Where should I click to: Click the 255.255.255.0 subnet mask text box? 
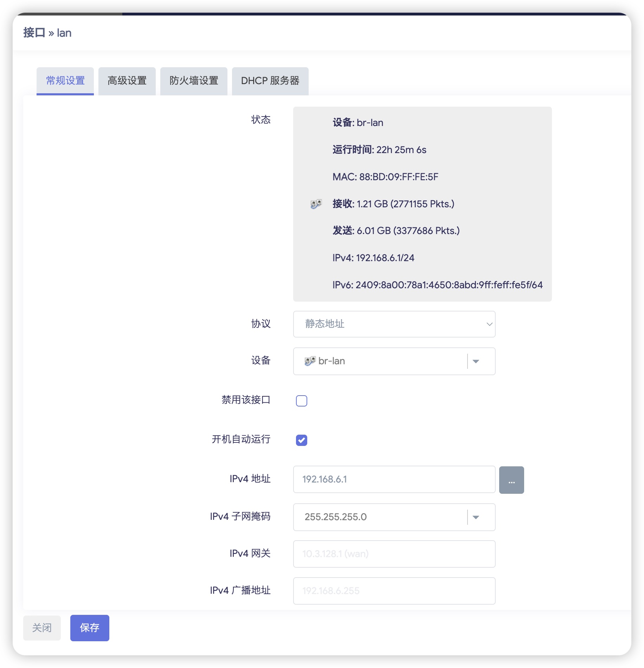380,517
